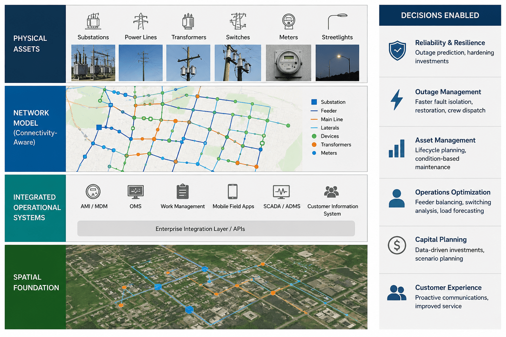Click the AMI / MDM label
The image size is (506, 337).
94,206
